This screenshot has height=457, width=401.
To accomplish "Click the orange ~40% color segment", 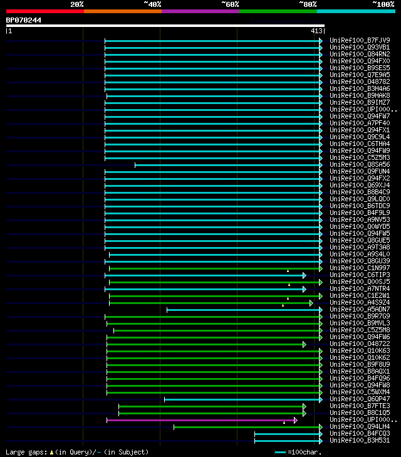I will click(x=123, y=11).
